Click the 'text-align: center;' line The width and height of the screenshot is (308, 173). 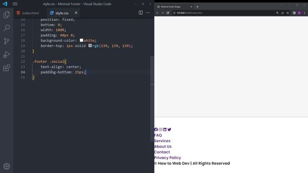coord(61,67)
